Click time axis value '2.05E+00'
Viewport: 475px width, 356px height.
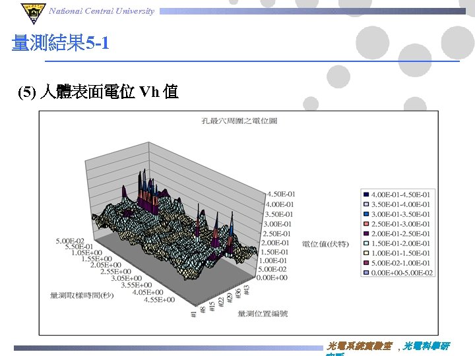click(106, 265)
